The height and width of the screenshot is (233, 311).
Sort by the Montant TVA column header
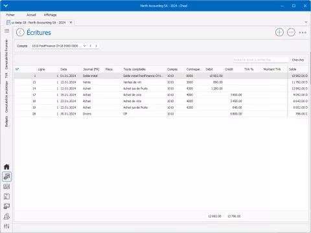[x=275, y=69]
